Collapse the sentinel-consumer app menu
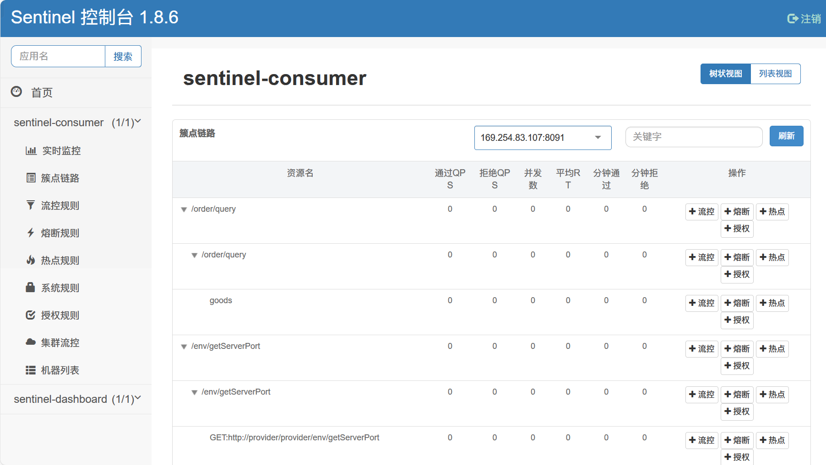The image size is (826, 465). [x=76, y=123]
